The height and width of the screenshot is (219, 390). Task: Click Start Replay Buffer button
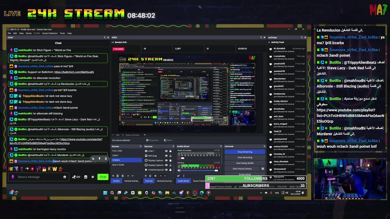pyautogui.click(x=245, y=163)
